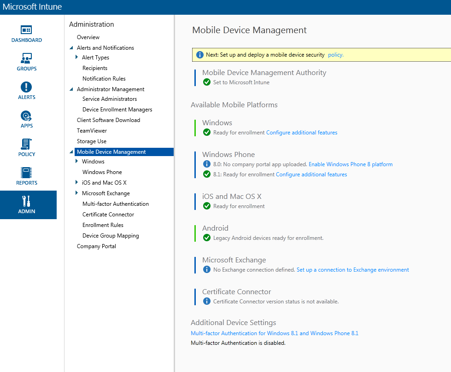Click the 'Available Mobile Platforms' heading
Viewport: 451px width, 372px height.
click(x=234, y=105)
